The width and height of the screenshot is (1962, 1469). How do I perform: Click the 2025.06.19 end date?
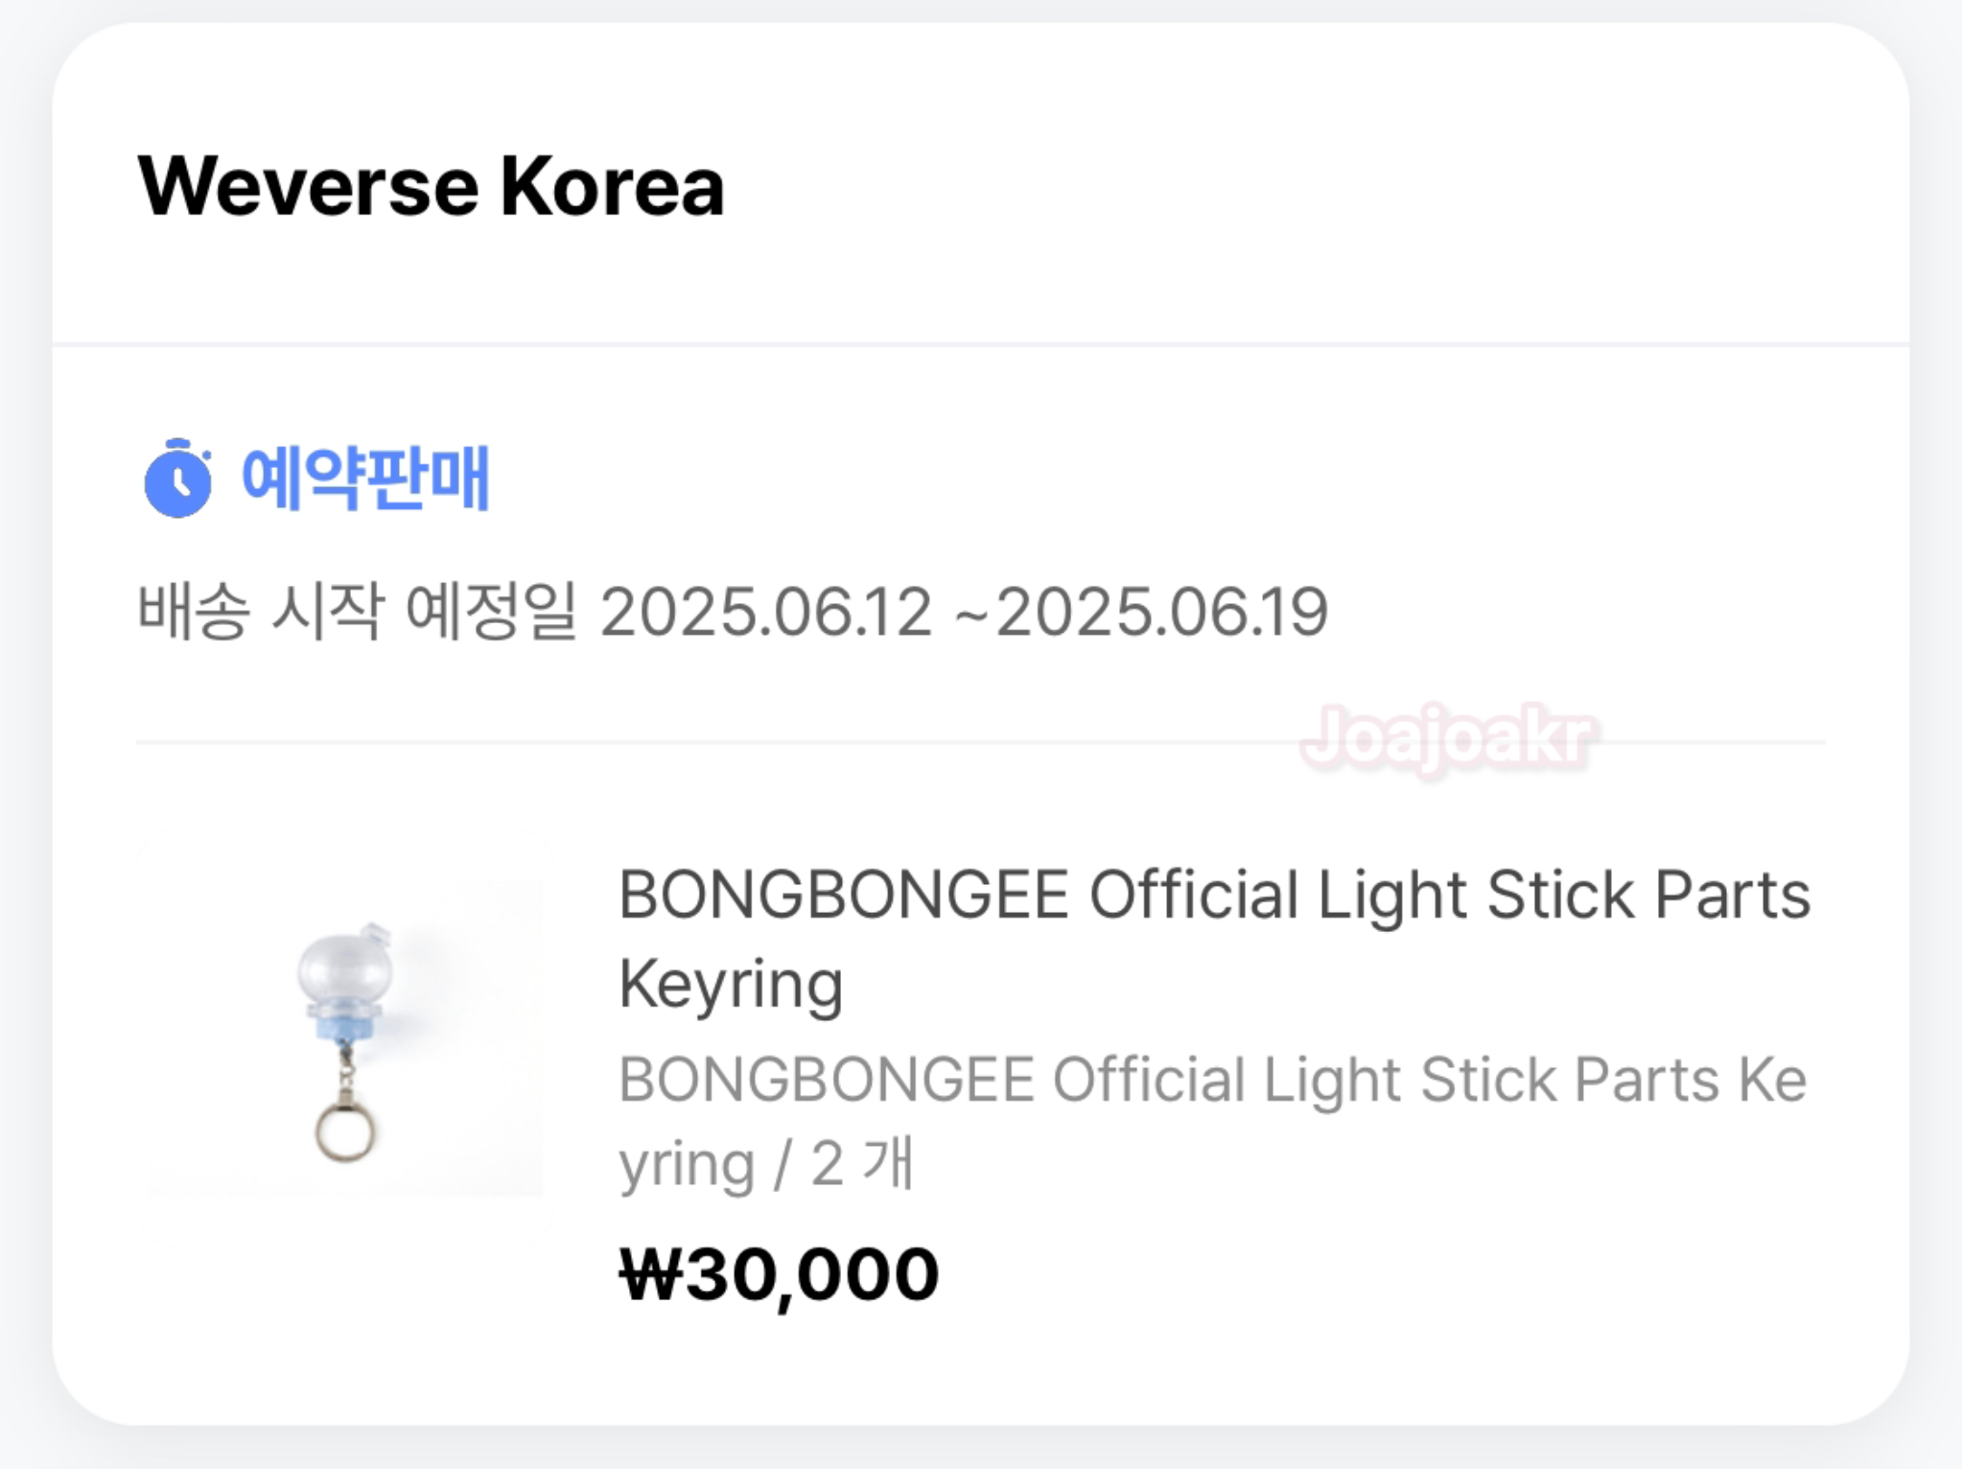[1162, 612]
